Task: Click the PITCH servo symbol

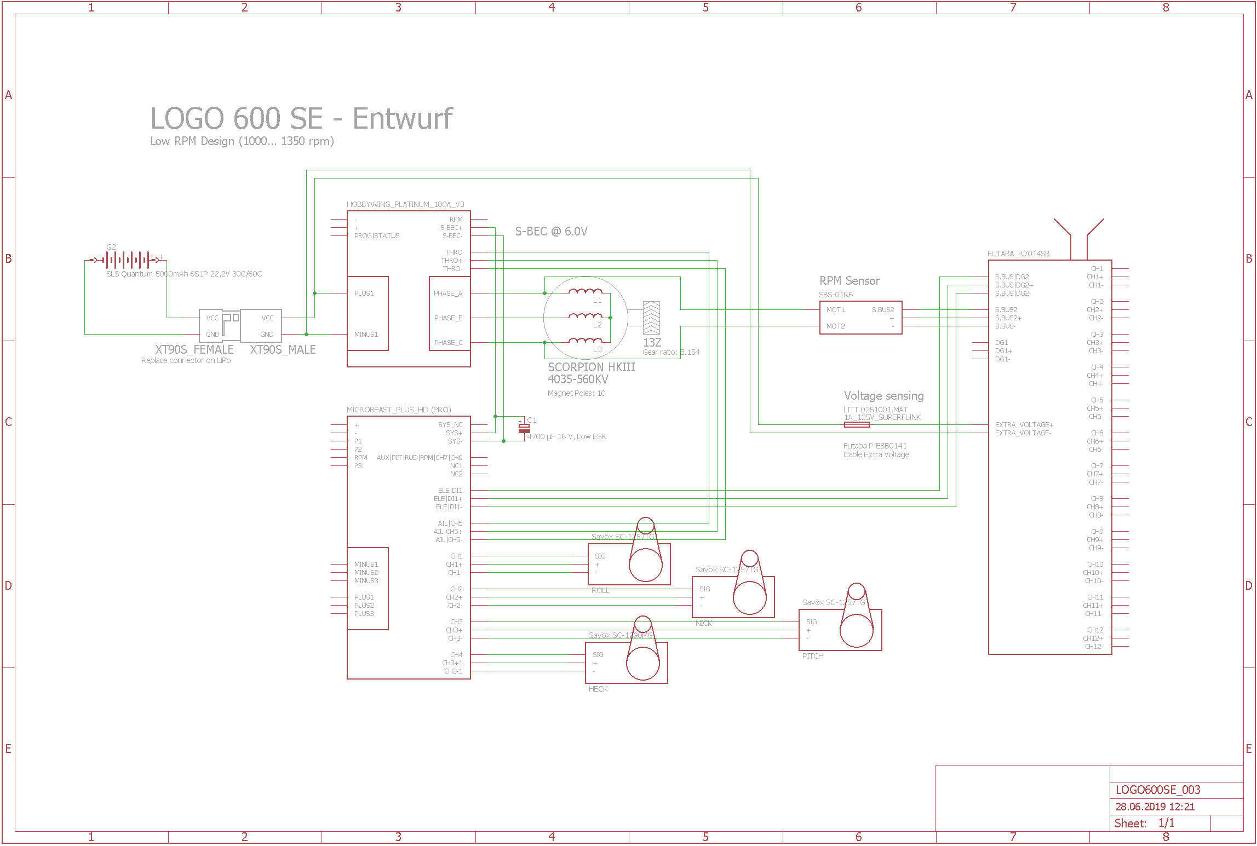Action: pyautogui.click(x=840, y=629)
